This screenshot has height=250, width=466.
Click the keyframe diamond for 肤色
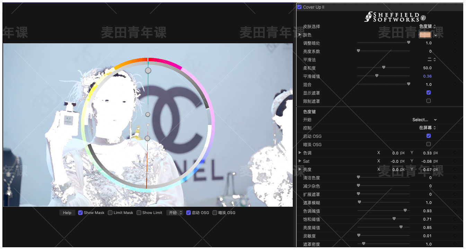tap(455, 35)
